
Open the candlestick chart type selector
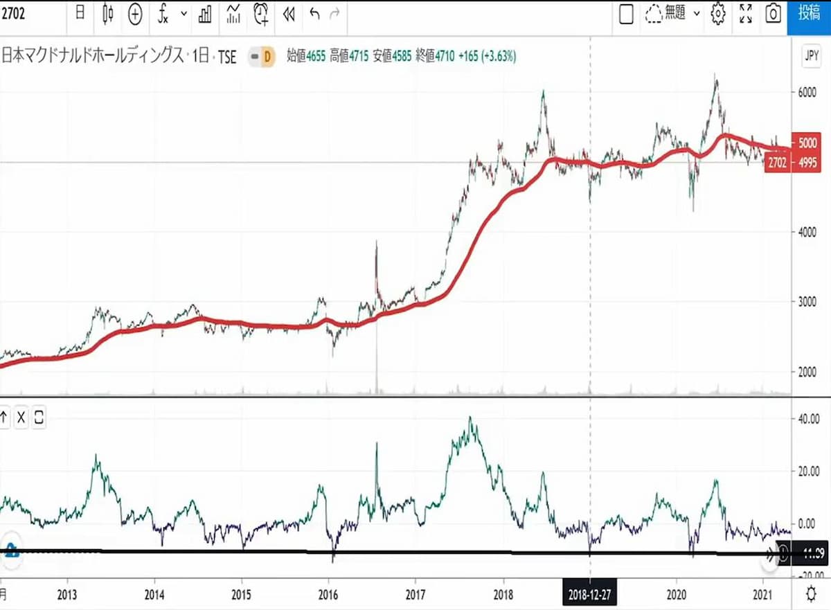107,14
